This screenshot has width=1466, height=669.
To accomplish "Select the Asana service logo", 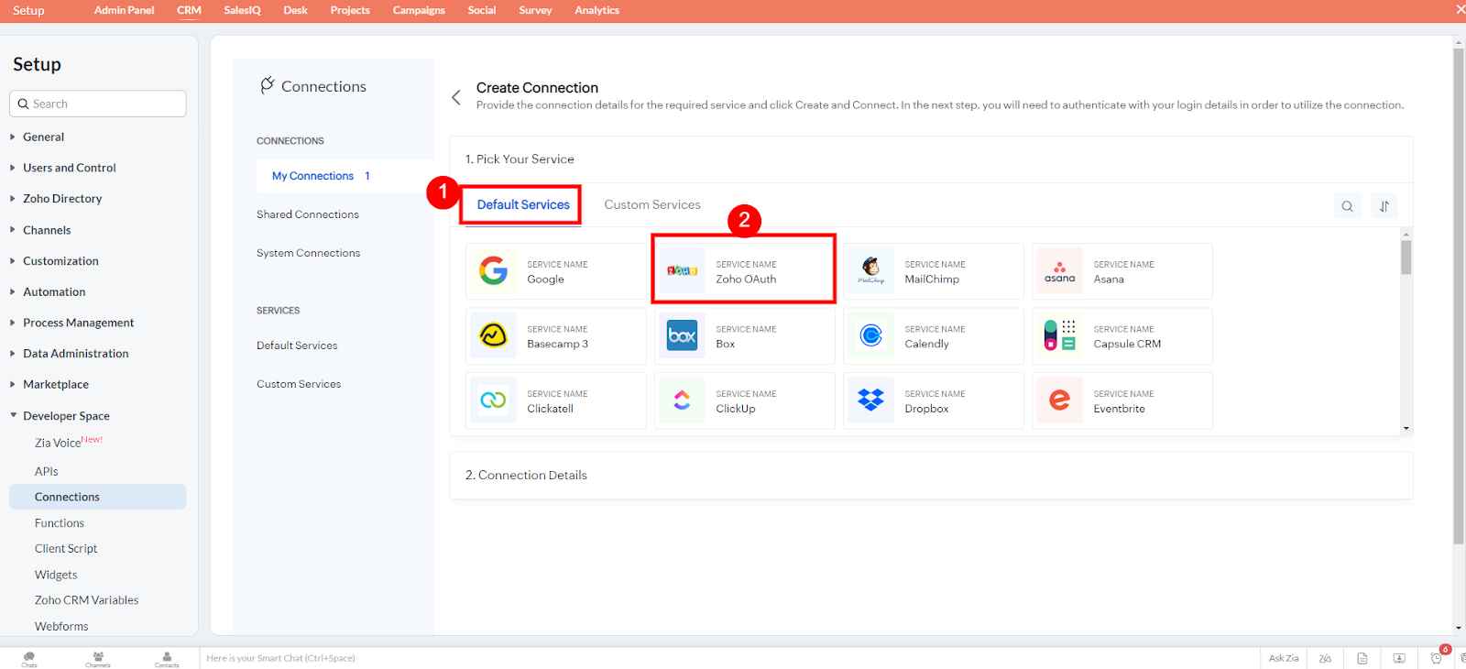I will (1059, 271).
